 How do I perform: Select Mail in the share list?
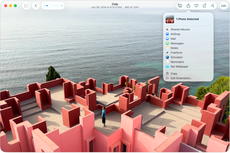click(173, 39)
